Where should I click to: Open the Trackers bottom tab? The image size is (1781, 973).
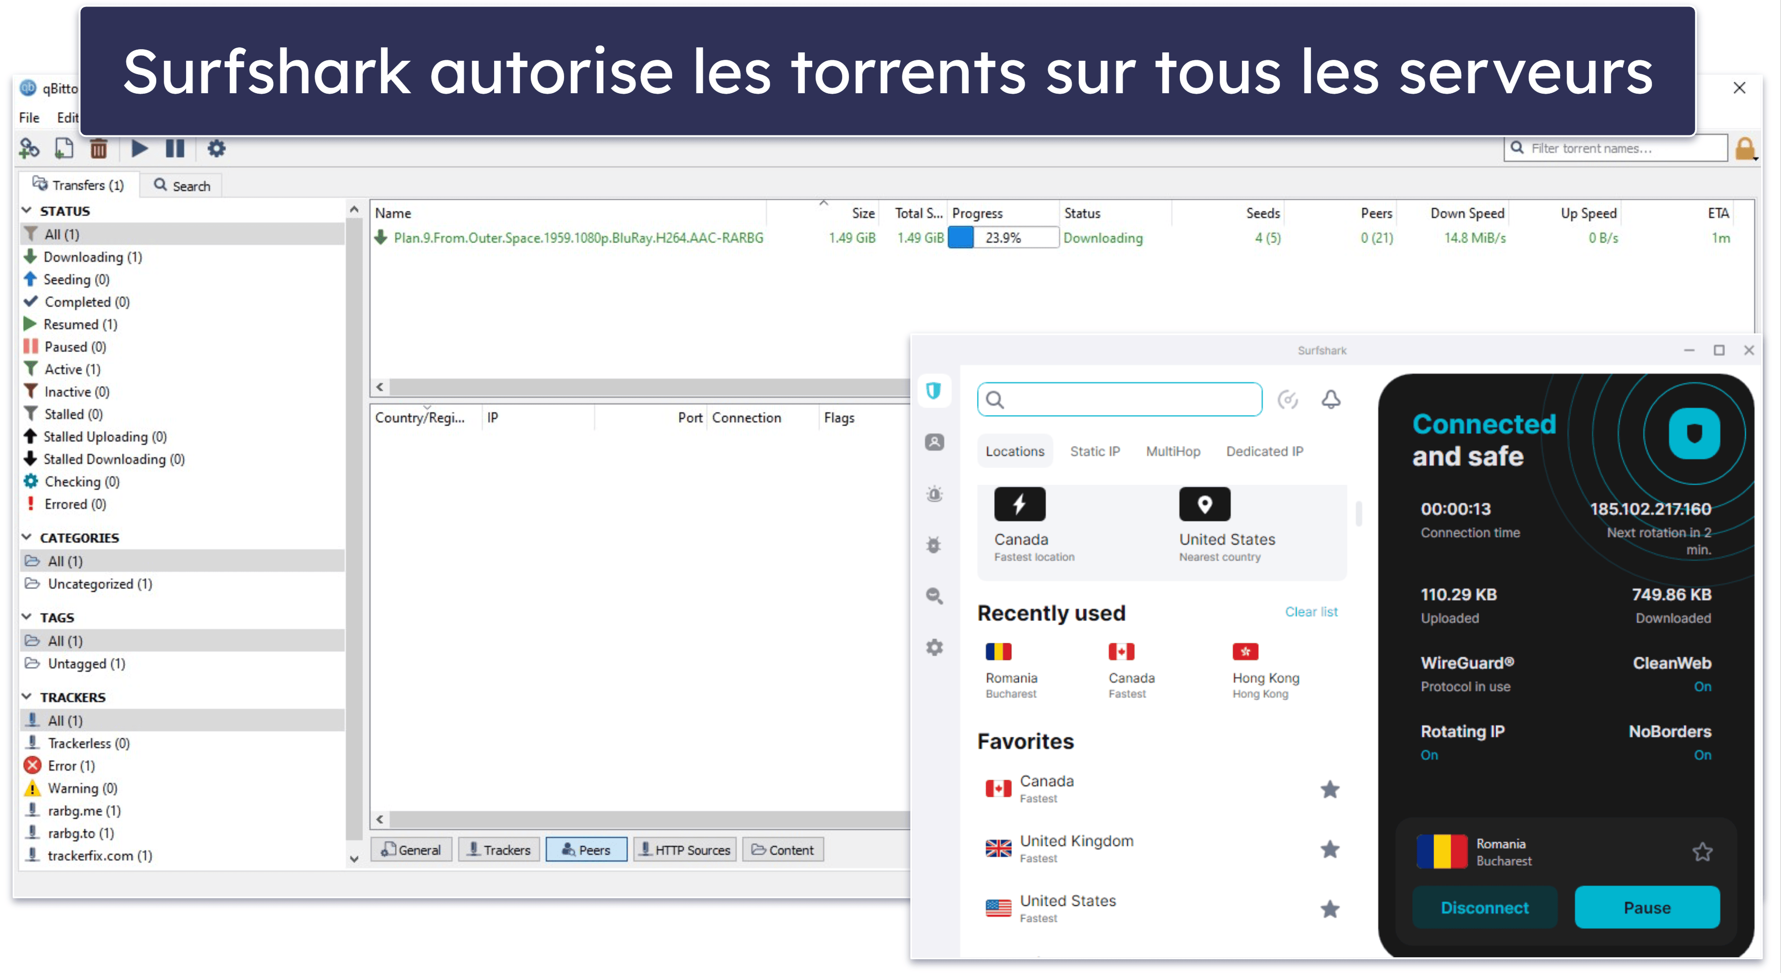tap(499, 849)
